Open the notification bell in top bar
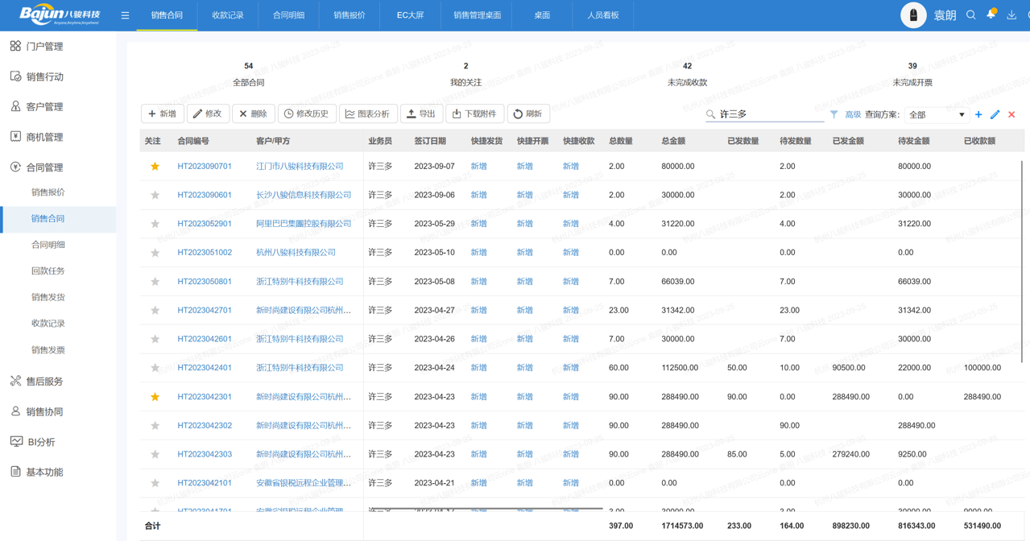Image resolution: width=1030 pixels, height=541 pixels. [991, 14]
